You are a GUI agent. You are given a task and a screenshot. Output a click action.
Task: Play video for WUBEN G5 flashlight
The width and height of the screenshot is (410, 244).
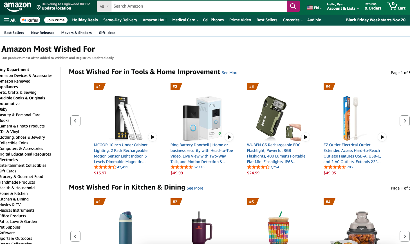tap(306, 137)
